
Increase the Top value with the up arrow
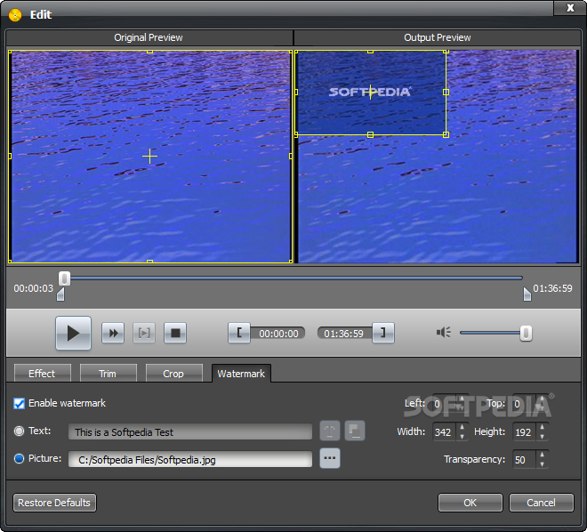tap(542, 399)
